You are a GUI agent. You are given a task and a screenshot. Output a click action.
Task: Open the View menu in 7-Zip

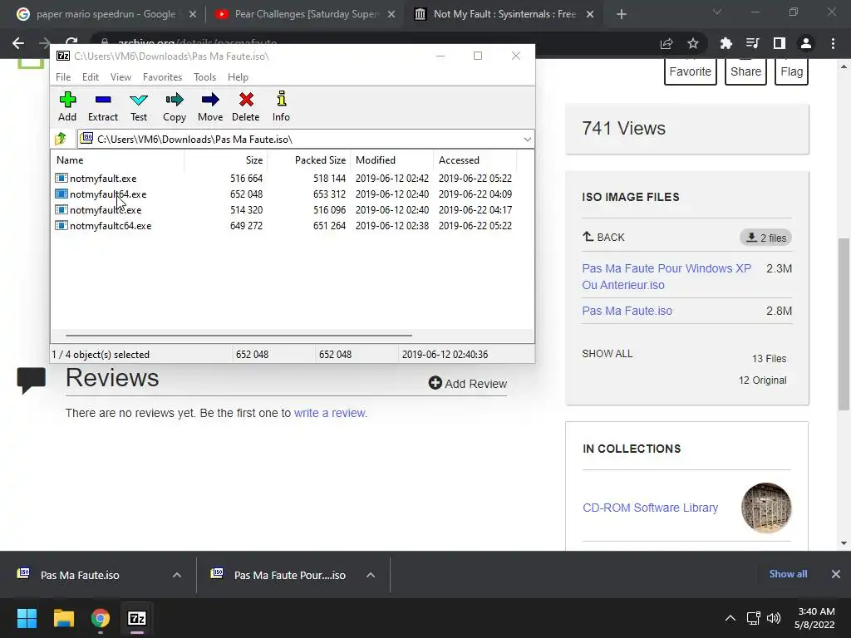[121, 77]
